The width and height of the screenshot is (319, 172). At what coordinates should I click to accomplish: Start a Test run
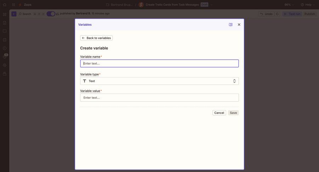pos(292,14)
